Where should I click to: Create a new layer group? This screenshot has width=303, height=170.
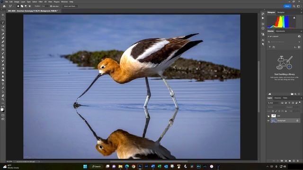290,161
